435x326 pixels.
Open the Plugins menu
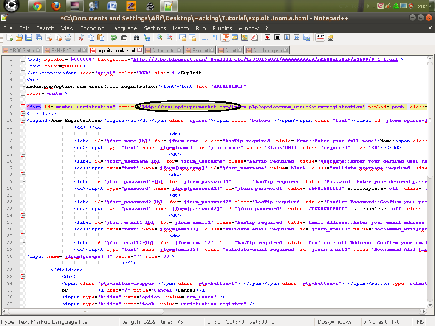pos(222,28)
